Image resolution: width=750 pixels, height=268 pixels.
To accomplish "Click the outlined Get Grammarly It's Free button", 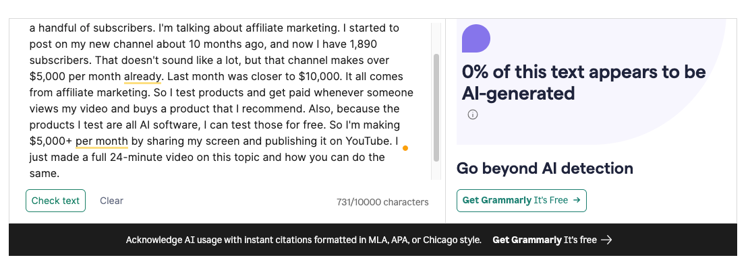I will [521, 201].
